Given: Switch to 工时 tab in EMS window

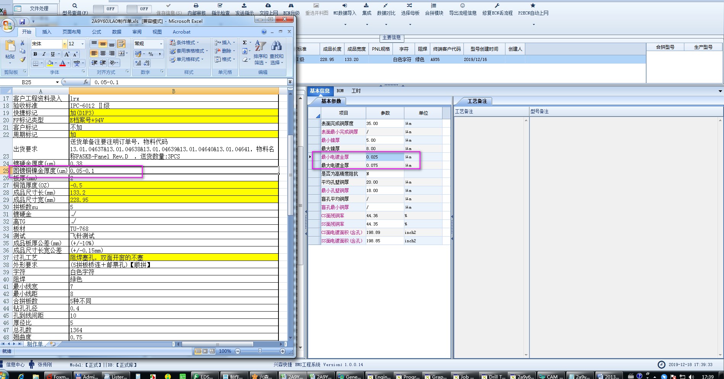Looking at the screenshot, I should point(356,91).
